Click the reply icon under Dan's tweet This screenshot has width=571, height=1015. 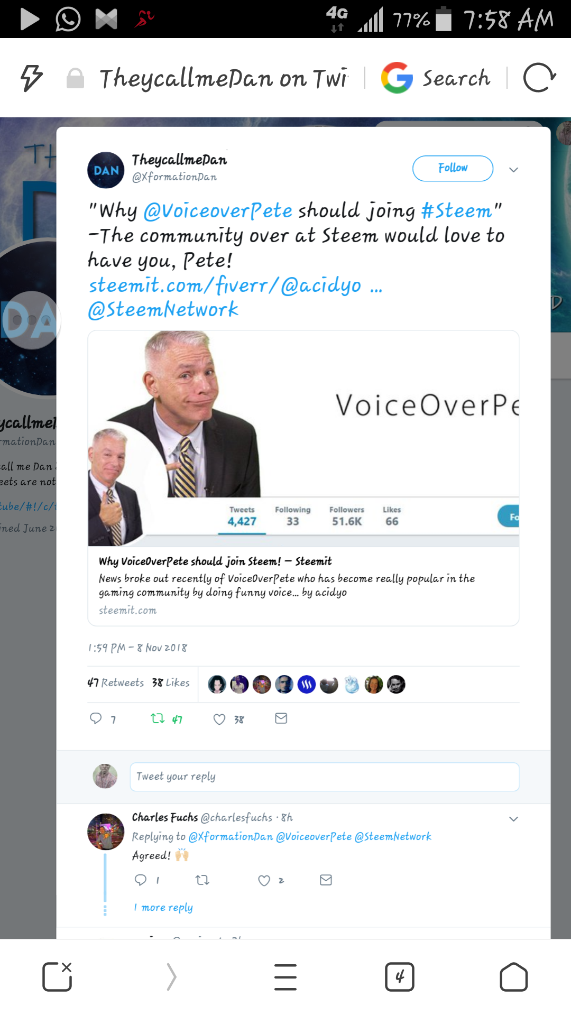tap(96, 718)
